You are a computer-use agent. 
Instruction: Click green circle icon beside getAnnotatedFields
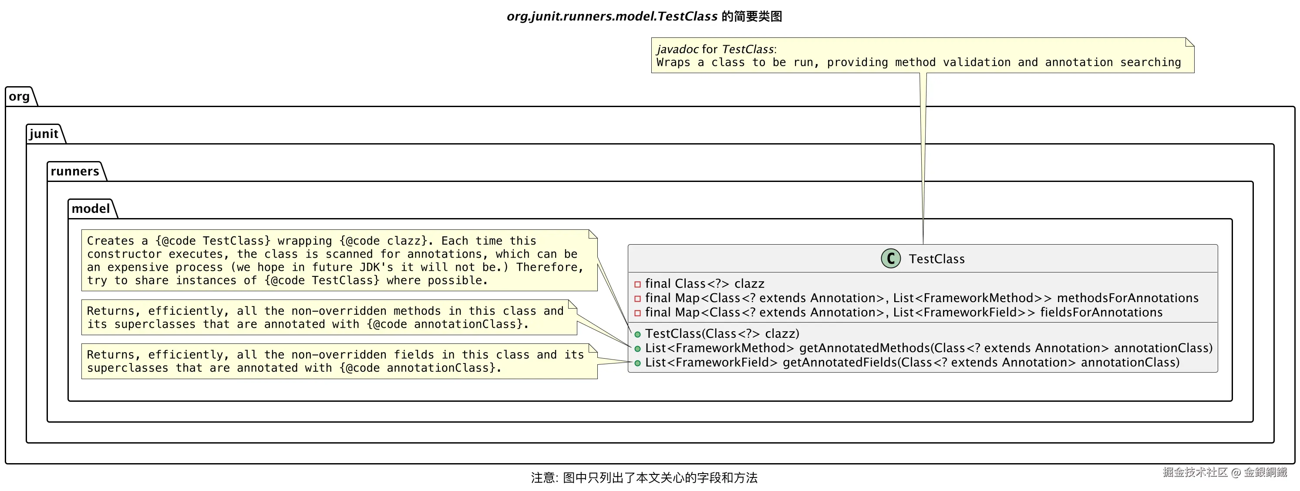[x=637, y=363]
